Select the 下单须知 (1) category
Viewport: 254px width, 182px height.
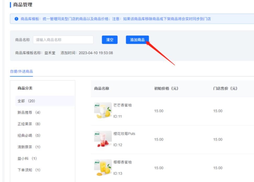tap(29, 170)
